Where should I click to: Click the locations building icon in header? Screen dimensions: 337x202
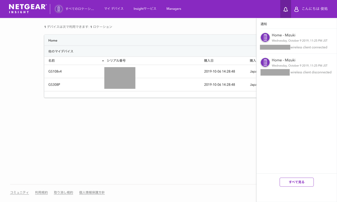[x=59, y=9]
